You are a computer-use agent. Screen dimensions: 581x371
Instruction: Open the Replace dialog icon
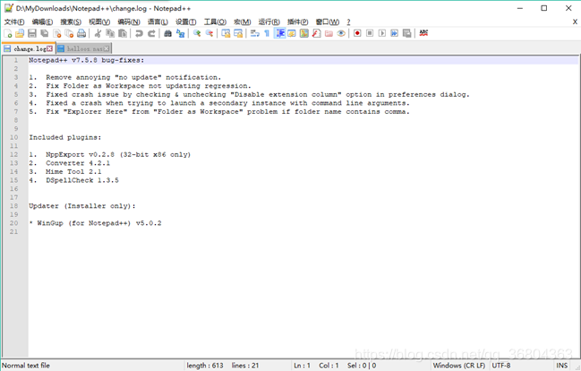(181, 34)
